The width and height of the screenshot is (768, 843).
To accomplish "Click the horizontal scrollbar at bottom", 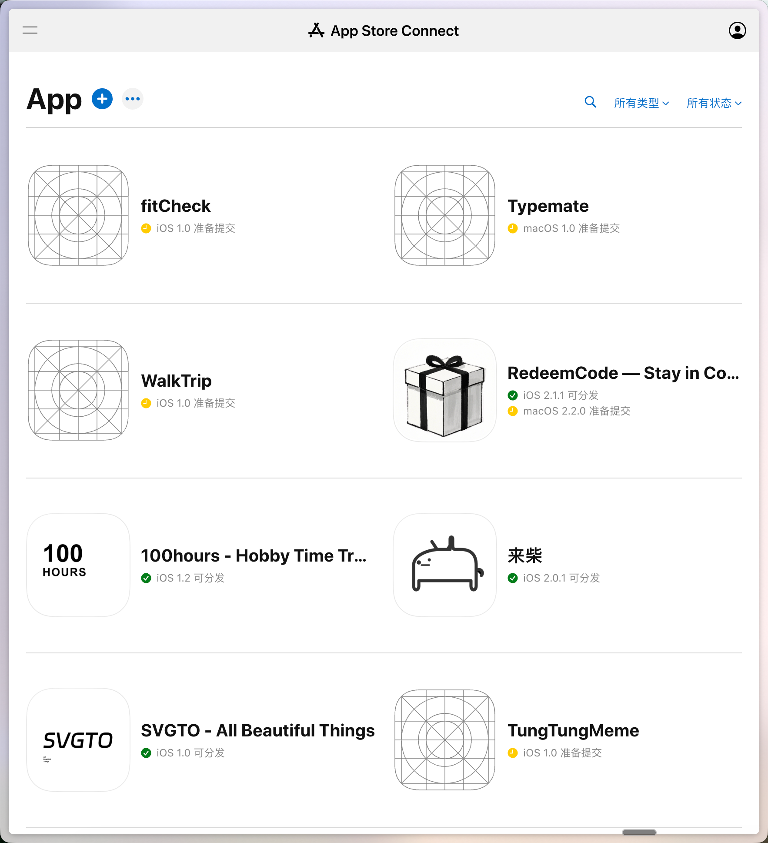I will [639, 832].
